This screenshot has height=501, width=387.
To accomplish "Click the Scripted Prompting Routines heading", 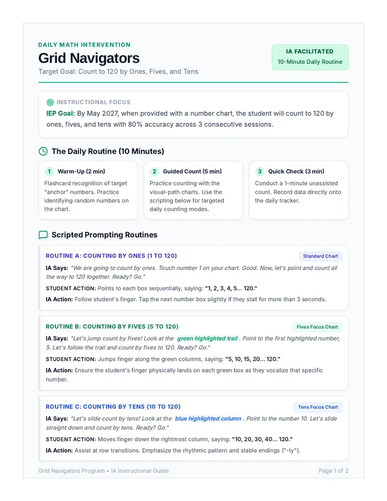I will pos(104,235).
